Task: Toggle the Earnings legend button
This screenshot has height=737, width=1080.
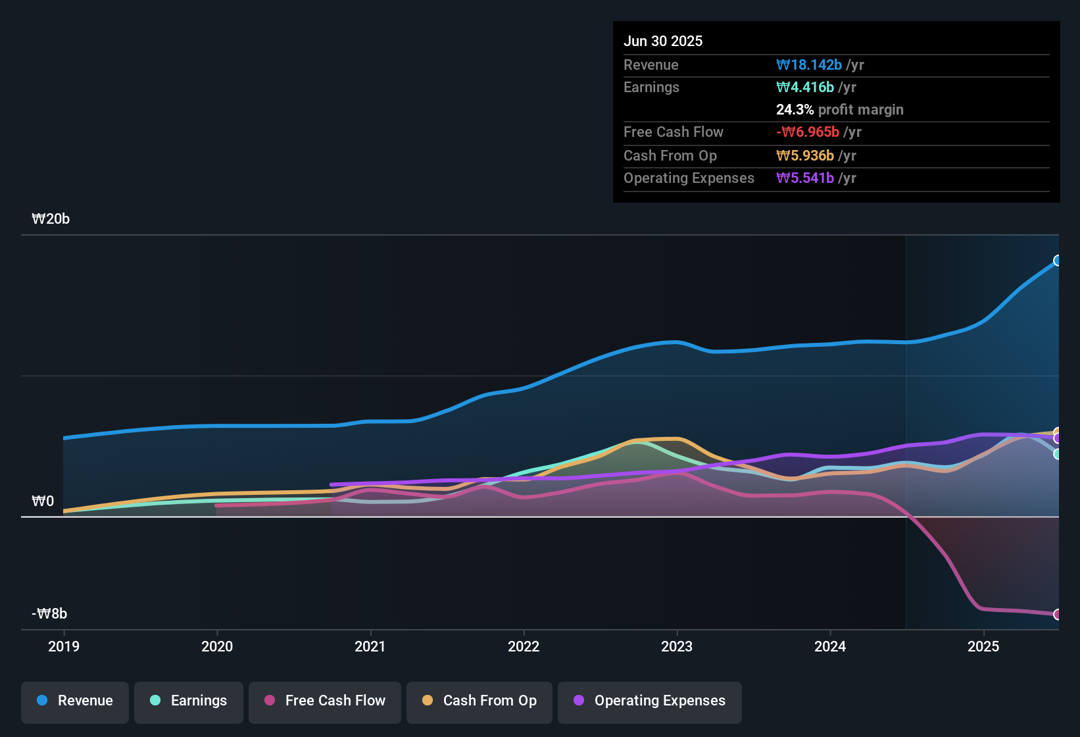Action: 189,702
